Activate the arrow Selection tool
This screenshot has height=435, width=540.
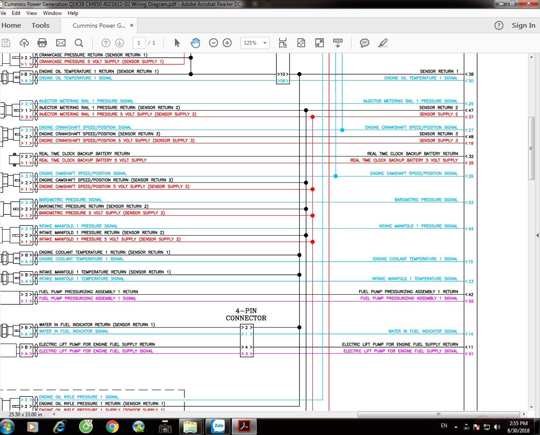coord(177,43)
